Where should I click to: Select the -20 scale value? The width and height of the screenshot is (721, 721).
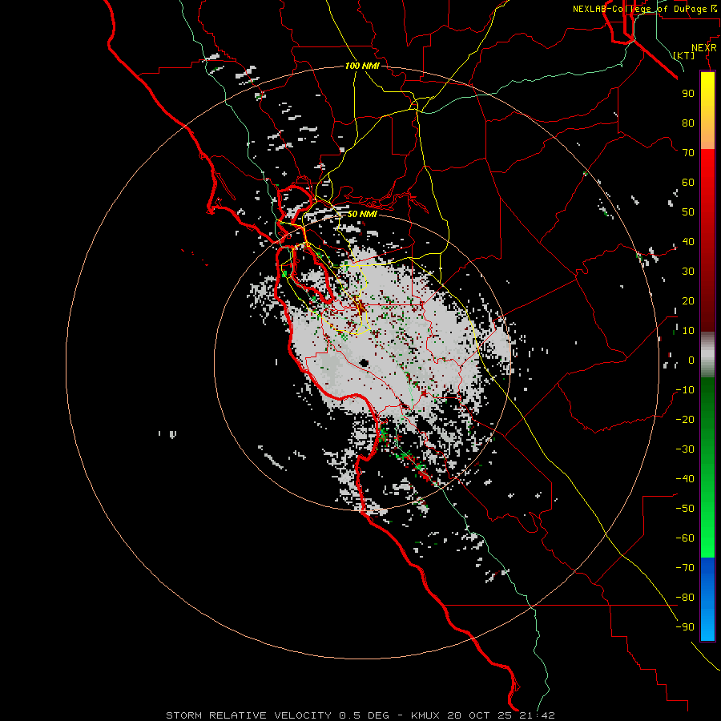pyautogui.click(x=685, y=420)
